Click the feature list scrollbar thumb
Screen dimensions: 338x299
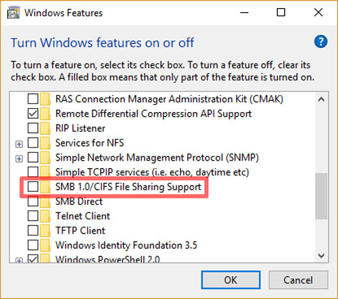(321, 196)
